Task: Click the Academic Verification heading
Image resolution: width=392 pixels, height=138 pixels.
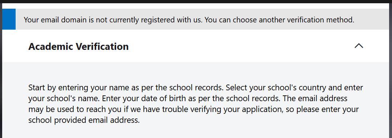Action: pos(78,47)
